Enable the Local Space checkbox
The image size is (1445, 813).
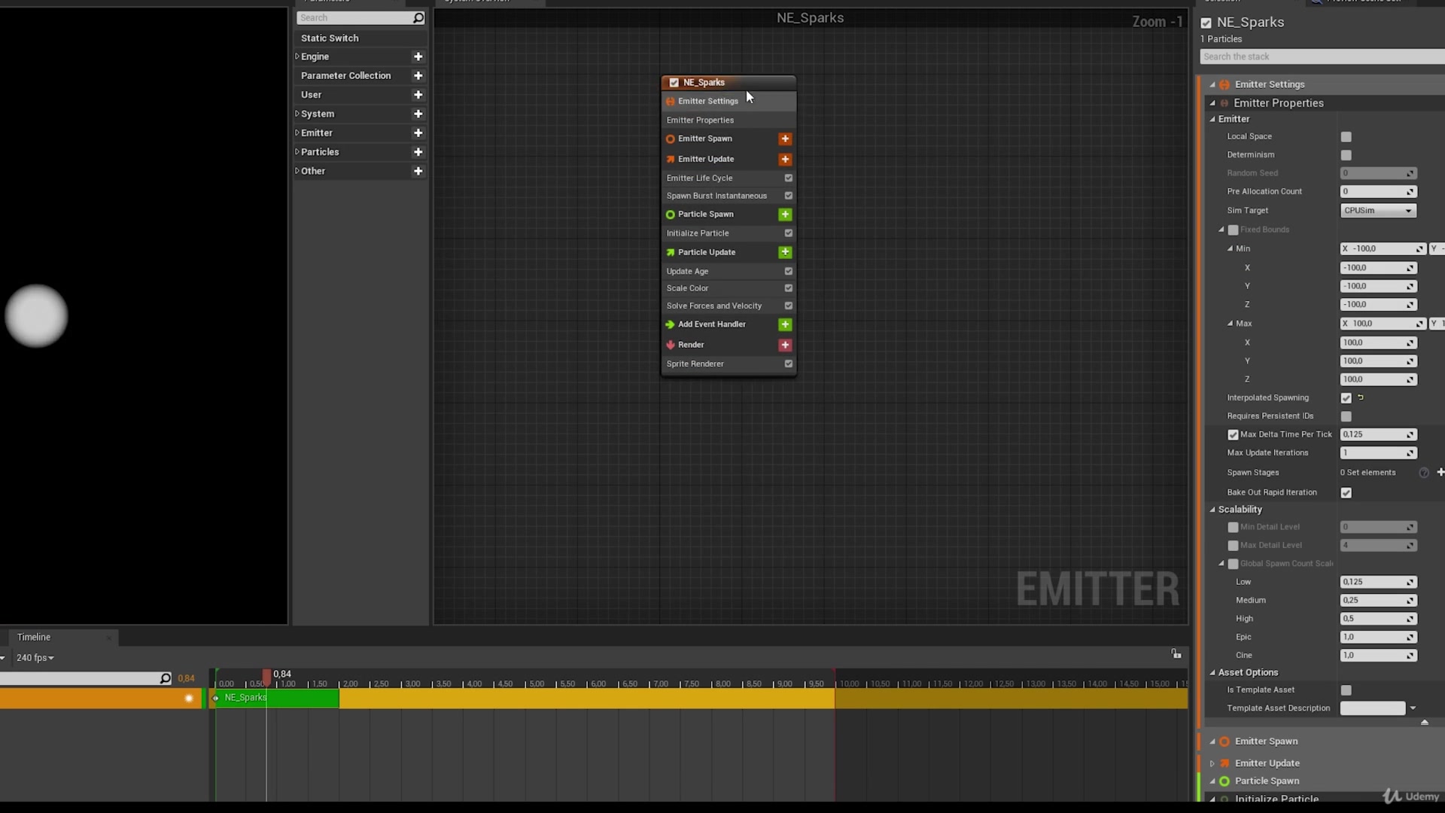pyautogui.click(x=1346, y=136)
